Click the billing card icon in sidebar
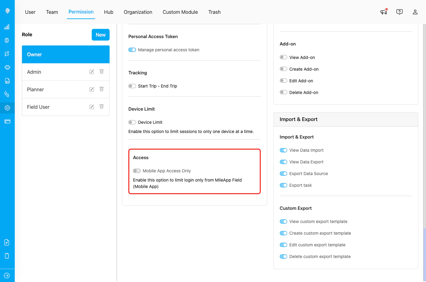 pos(7,121)
